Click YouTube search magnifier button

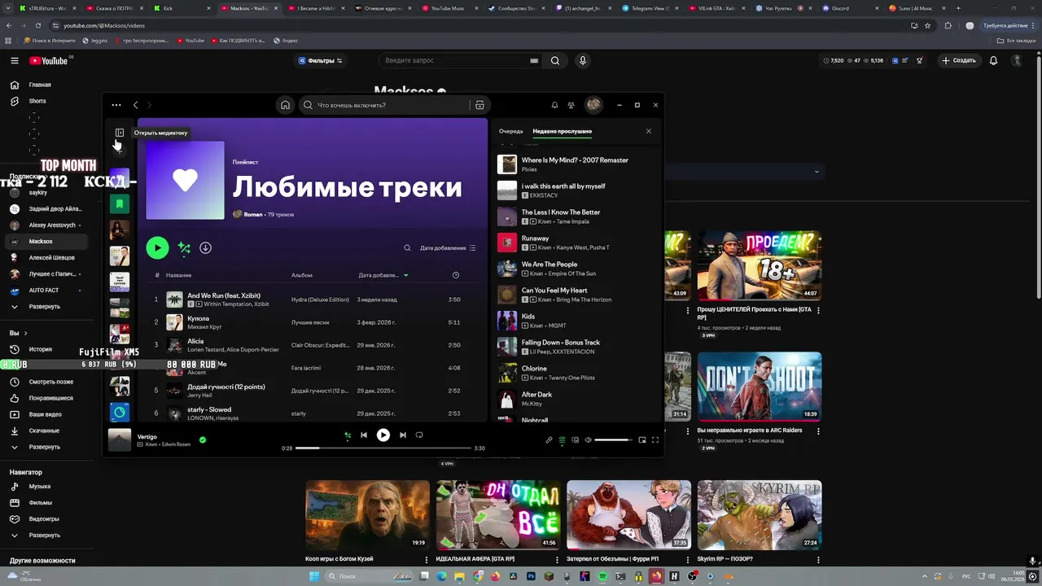coord(555,60)
